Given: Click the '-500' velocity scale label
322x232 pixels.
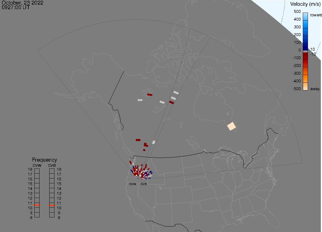Looking at the screenshot, I should pos(297,89).
